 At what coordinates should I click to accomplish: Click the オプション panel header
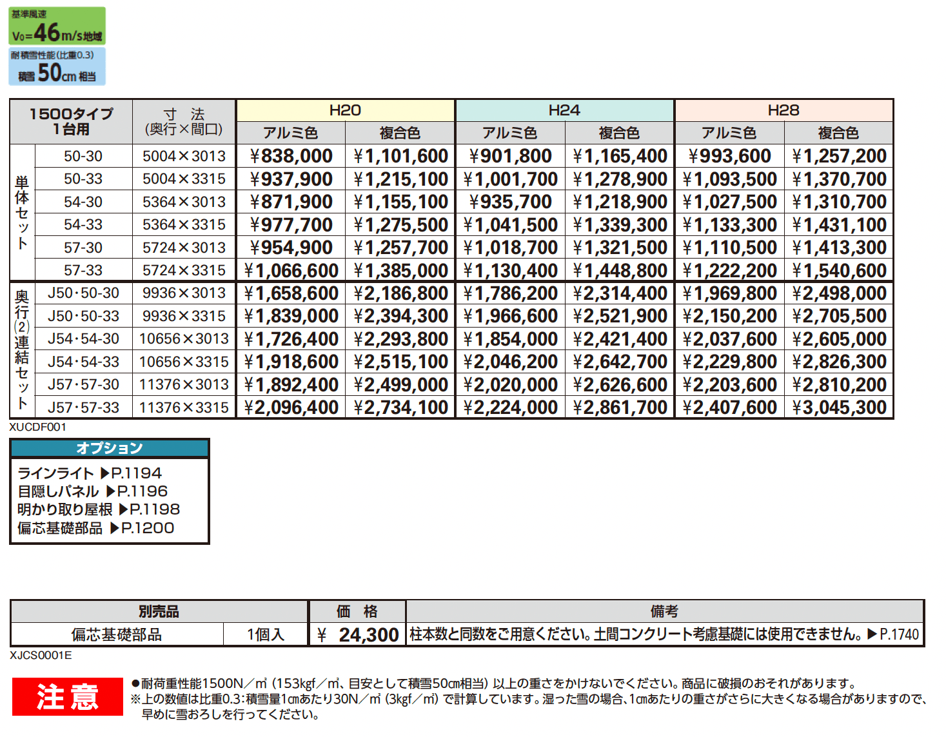109,447
